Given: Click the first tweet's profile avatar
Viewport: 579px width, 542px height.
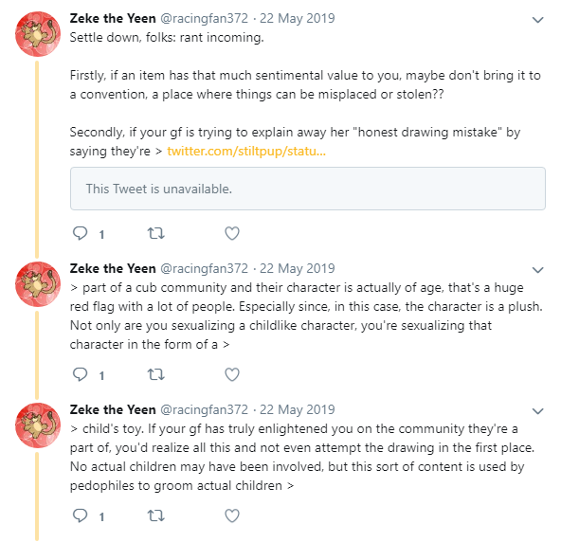Looking at the screenshot, I should 37,35.
